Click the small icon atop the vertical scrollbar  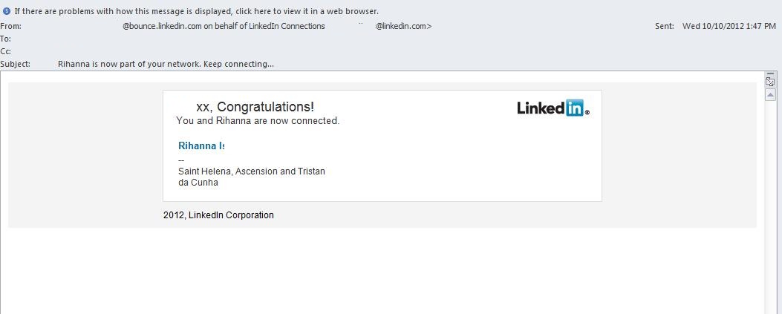click(770, 82)
